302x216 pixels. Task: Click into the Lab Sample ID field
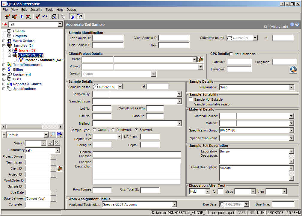(108, 38)
